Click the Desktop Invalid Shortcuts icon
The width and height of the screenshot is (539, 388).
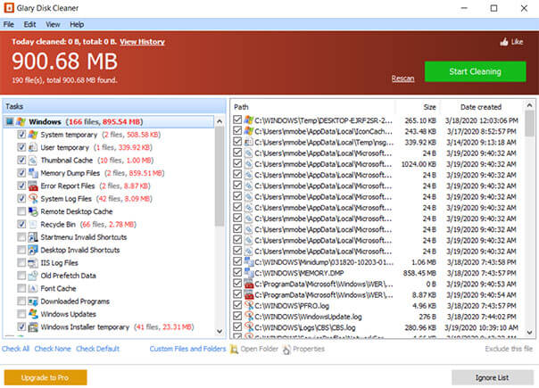(33, 250)
